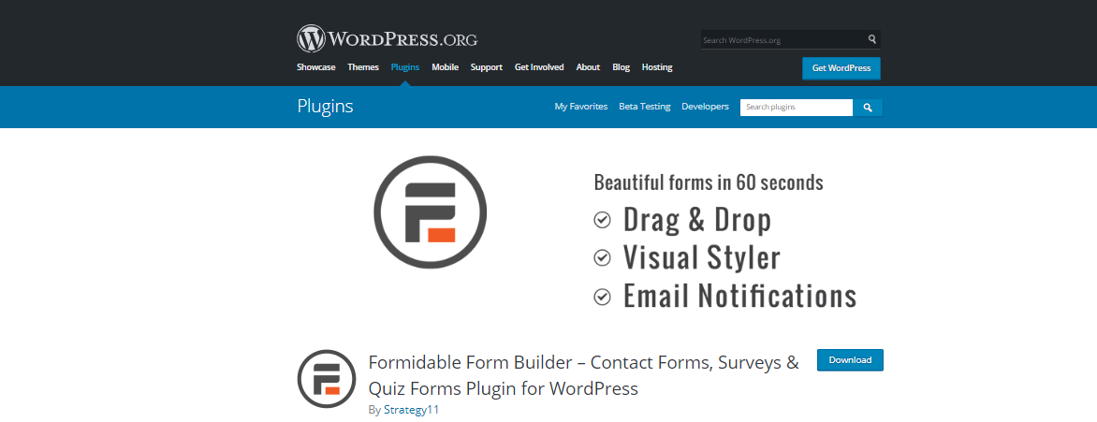Click the Plugins heading in the blue bar
The width and height of the screenshot is (1097, 422).
[x=326, y=107]
